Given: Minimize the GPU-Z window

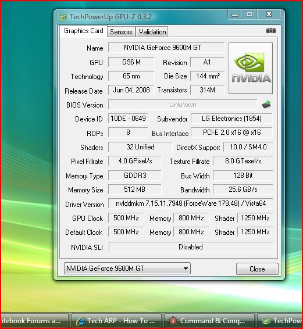Looking at the screenshot, I should point(235,15).
